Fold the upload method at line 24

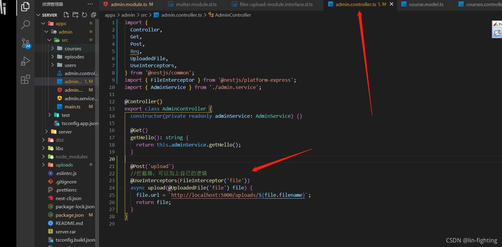(x=121, y=188)
